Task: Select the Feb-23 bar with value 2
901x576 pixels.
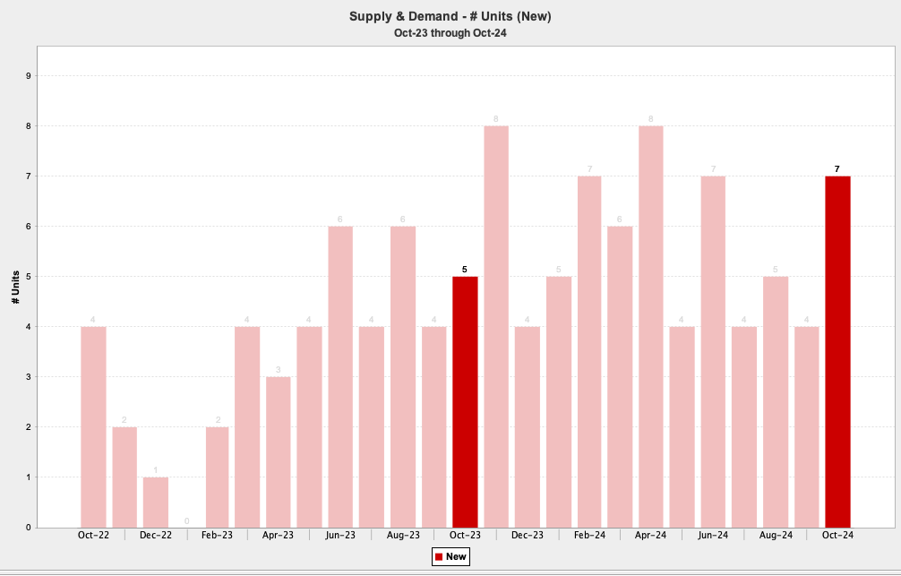Action: point(218,477)
